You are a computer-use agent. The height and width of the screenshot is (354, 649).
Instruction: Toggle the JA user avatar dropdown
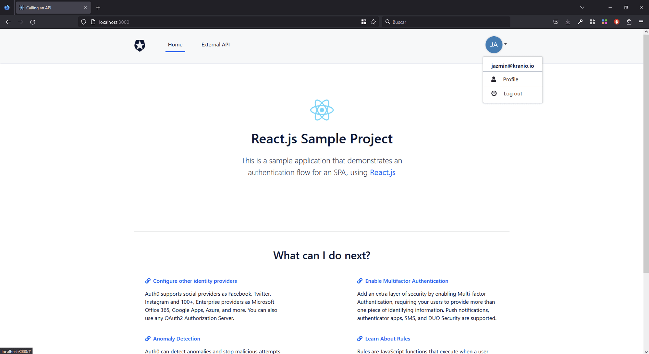click(x=494, y=45)
